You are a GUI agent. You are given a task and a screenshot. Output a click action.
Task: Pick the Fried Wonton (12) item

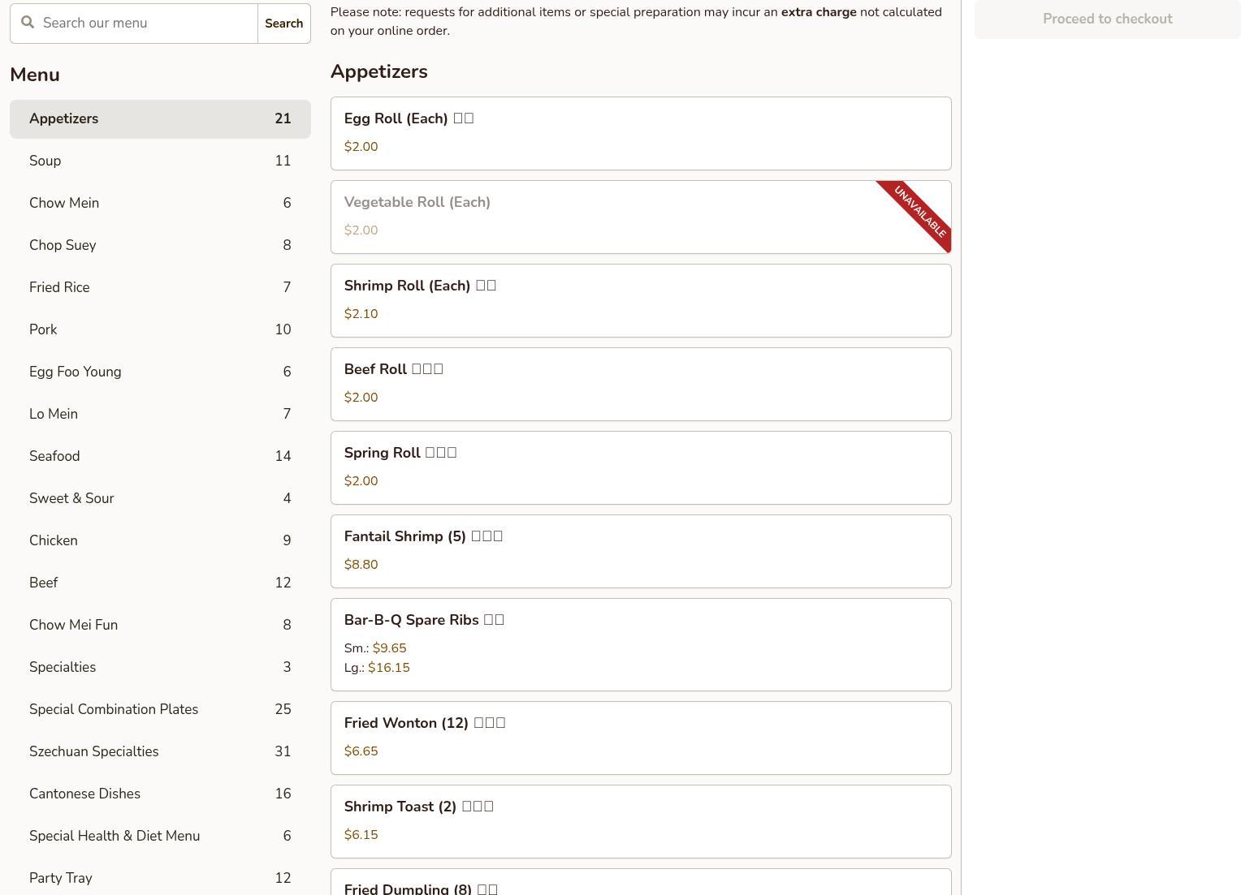click(640, 738)
